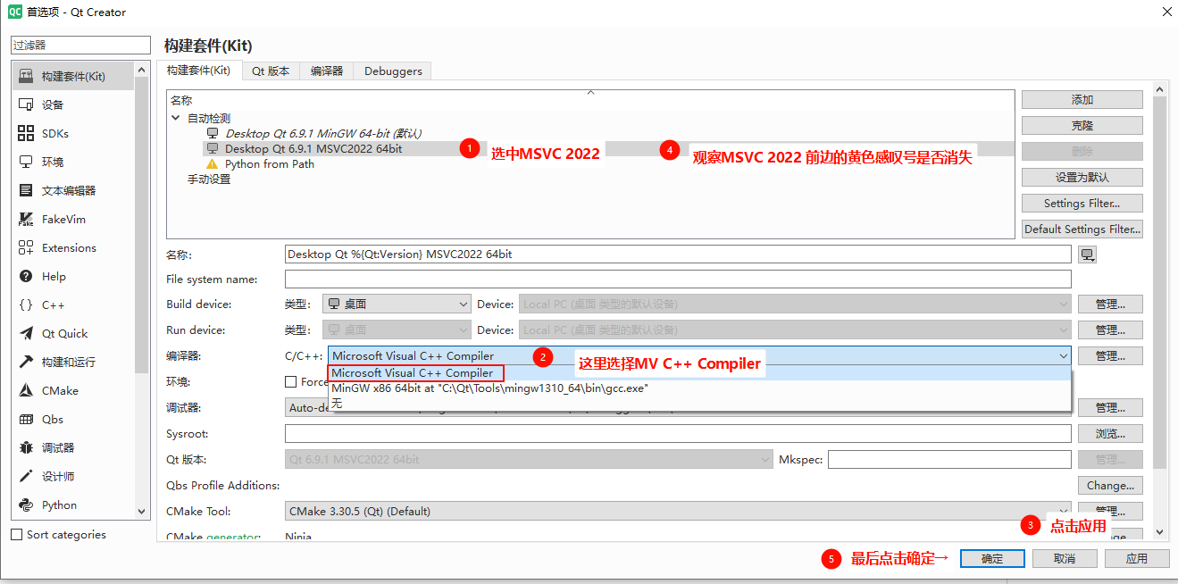
Task: Toggle the Force checkbox in 环境 row
Action: point(290,381)
